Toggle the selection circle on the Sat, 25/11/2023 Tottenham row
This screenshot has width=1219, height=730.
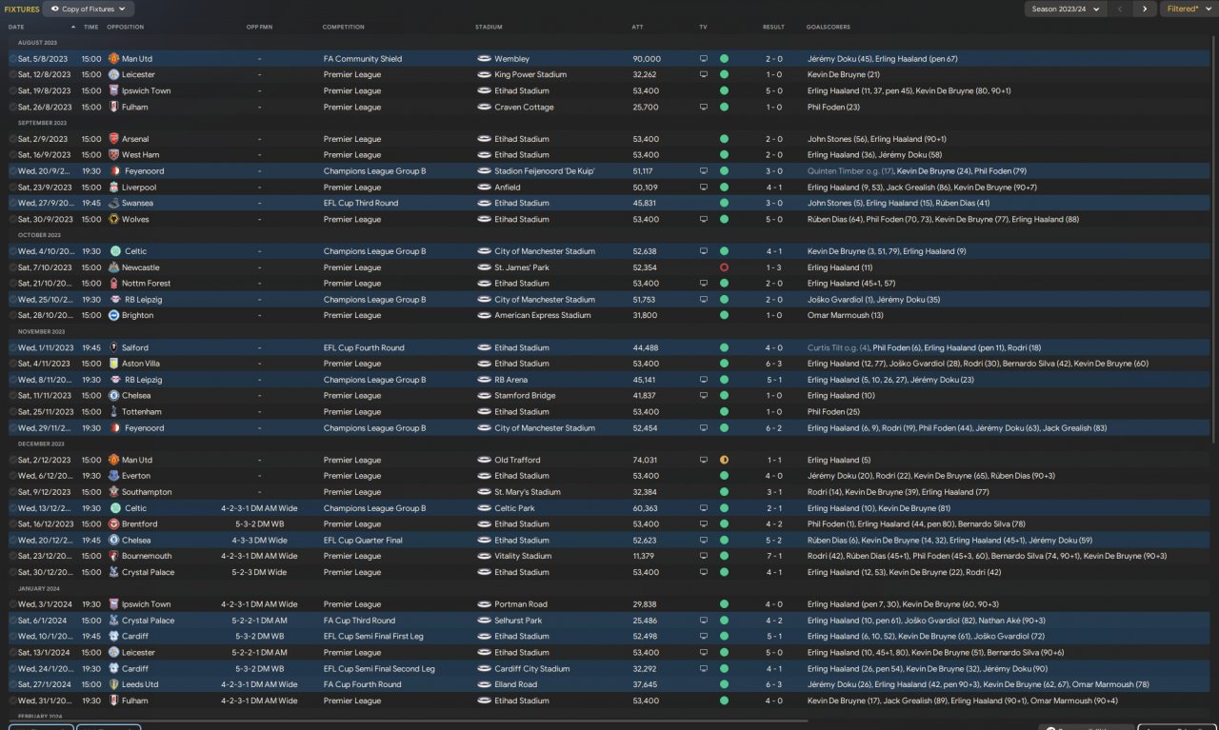(x=12, y=412)
